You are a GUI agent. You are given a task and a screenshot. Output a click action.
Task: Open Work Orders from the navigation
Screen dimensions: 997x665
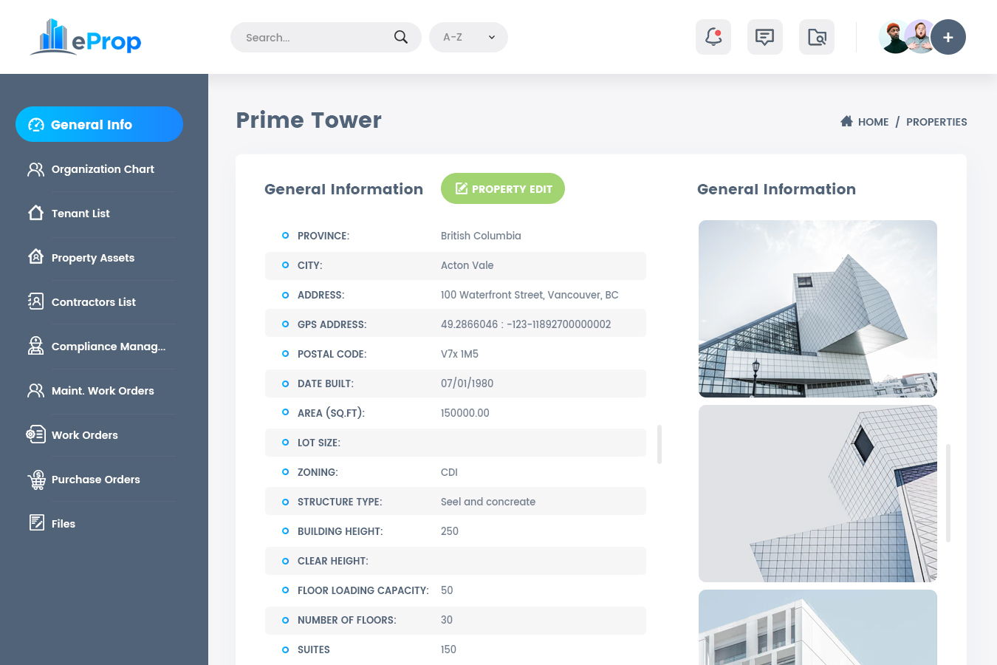click(35, 434)
